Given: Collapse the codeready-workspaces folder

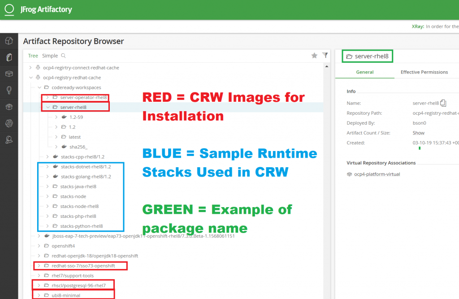Looking at the screenshot, I should (x=39, y=87).
